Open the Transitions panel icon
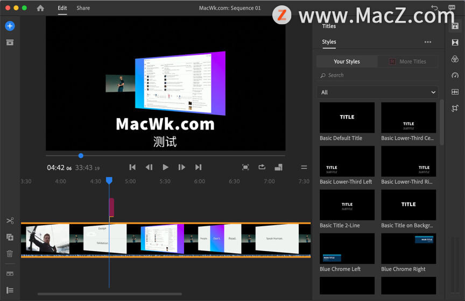Screen dimensions: 465x301 coord(455,42)
